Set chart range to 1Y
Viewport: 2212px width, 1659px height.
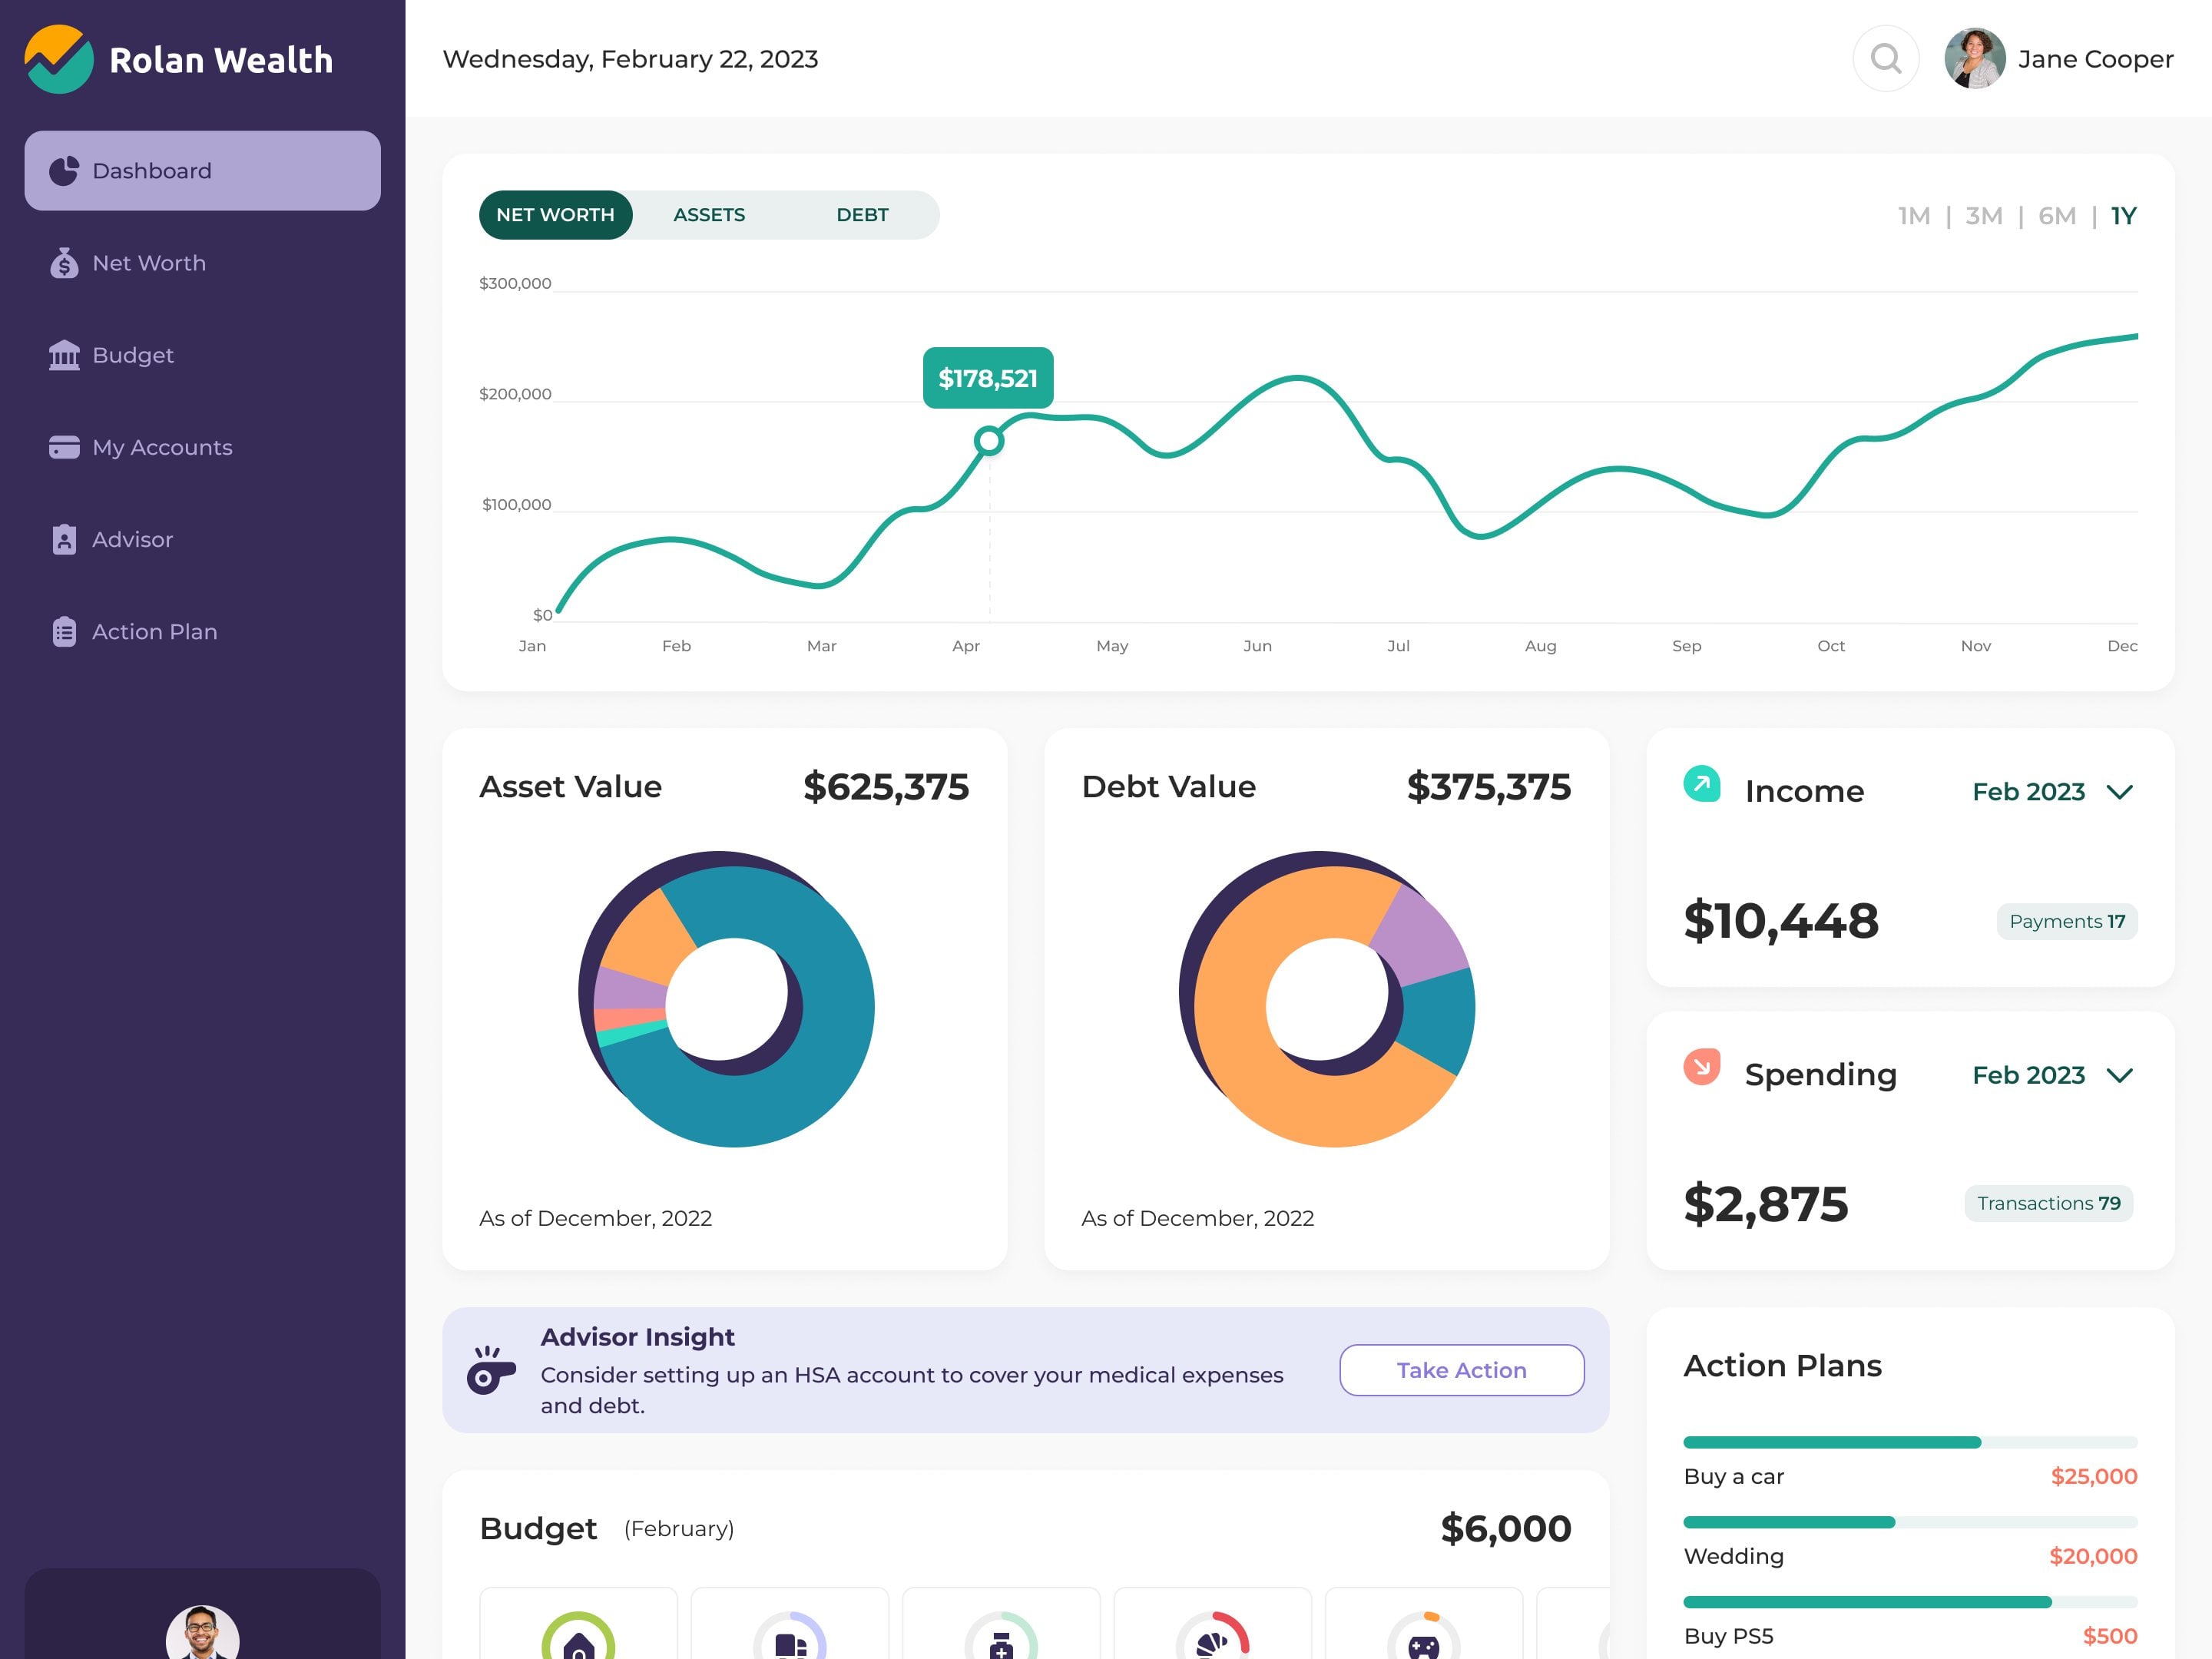pos(2123,216)
